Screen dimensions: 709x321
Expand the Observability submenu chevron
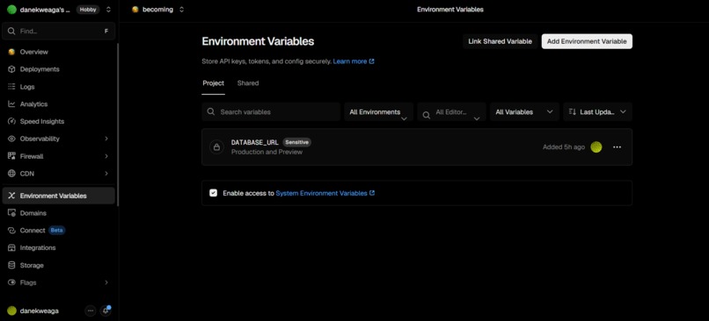click(x=106, y=139)
